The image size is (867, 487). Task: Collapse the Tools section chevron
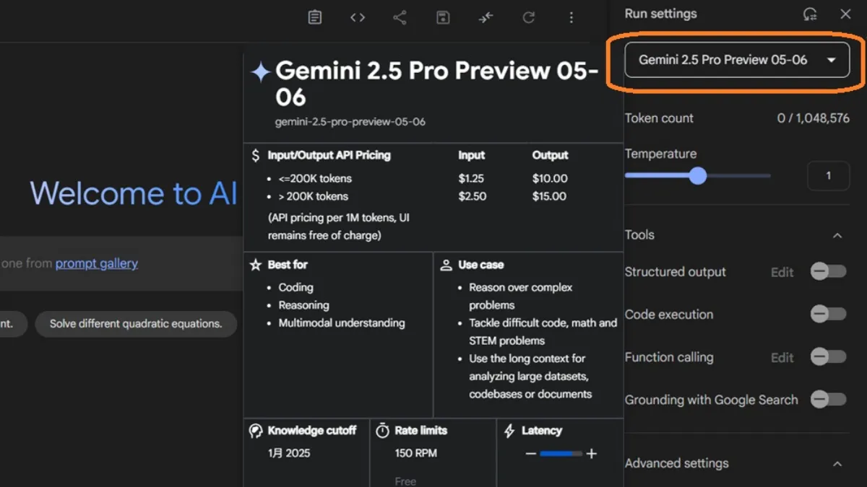pyautogui.click(x=837, y=235)
